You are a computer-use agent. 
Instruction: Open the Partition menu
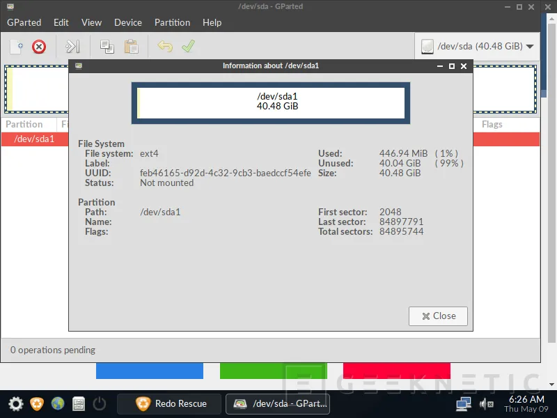[172, 22]
